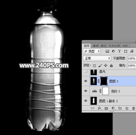Hide the 色阶 2 adjustment layer

click(86, 91)
